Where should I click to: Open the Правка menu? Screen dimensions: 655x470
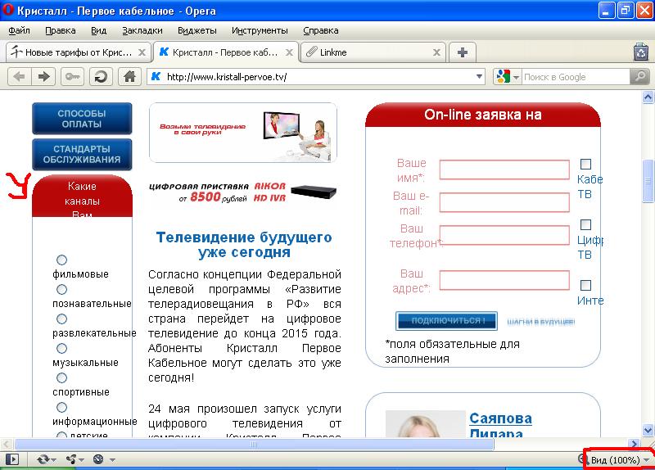pos(61,30)
